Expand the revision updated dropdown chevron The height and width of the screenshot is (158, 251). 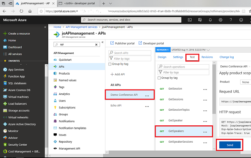coord(208,50)
